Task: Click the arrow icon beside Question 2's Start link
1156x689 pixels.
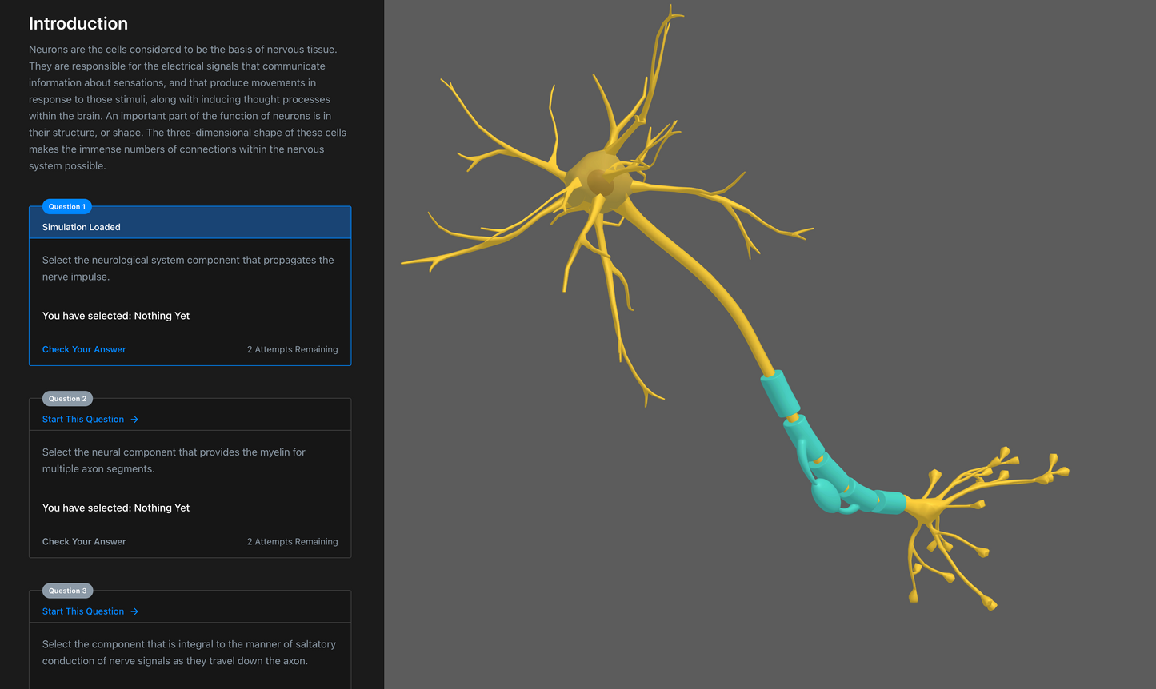Action: point(134,420)
